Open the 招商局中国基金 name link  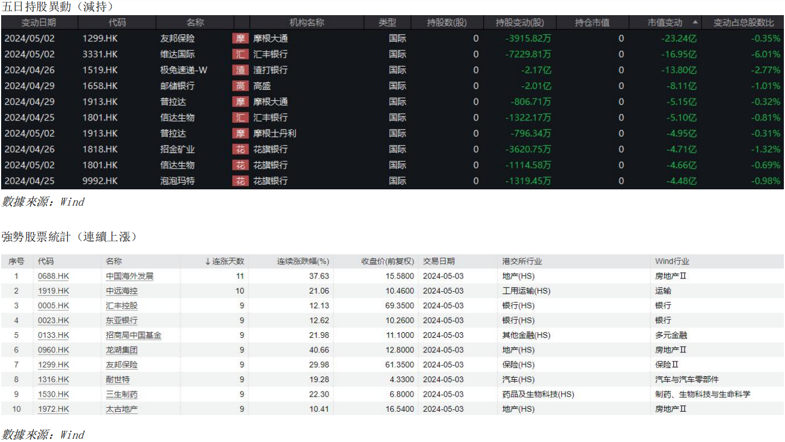click(133, 335)
